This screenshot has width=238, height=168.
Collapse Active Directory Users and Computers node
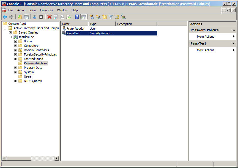[x=5, y=28]
